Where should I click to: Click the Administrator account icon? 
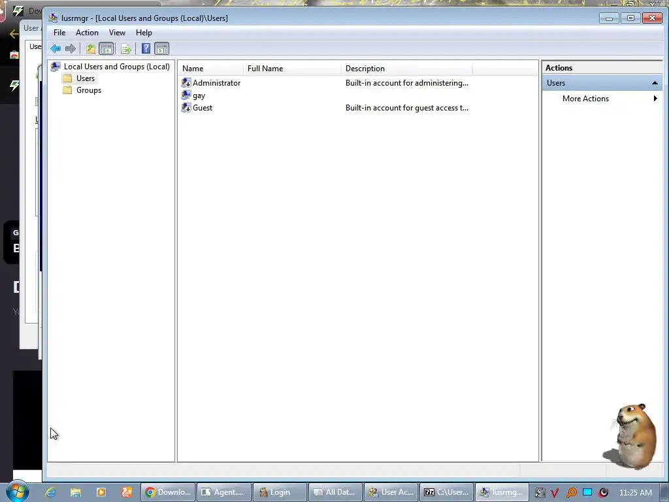[x=186, y=83]
